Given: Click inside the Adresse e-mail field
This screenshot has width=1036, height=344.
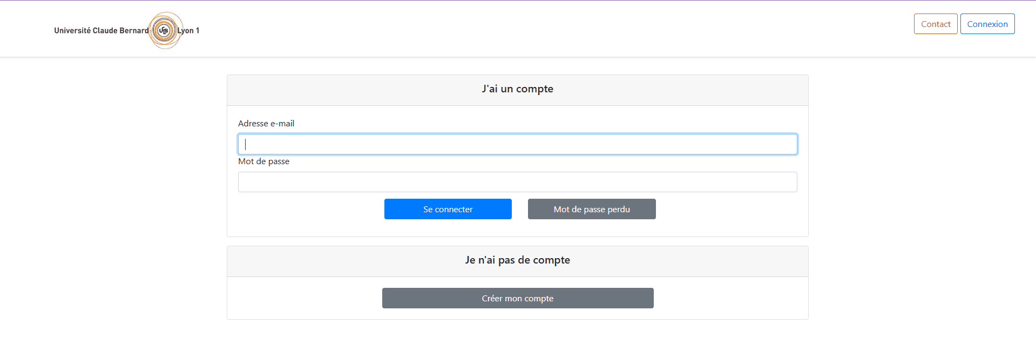Looking at the screenshot, I should tap(517, 144).
